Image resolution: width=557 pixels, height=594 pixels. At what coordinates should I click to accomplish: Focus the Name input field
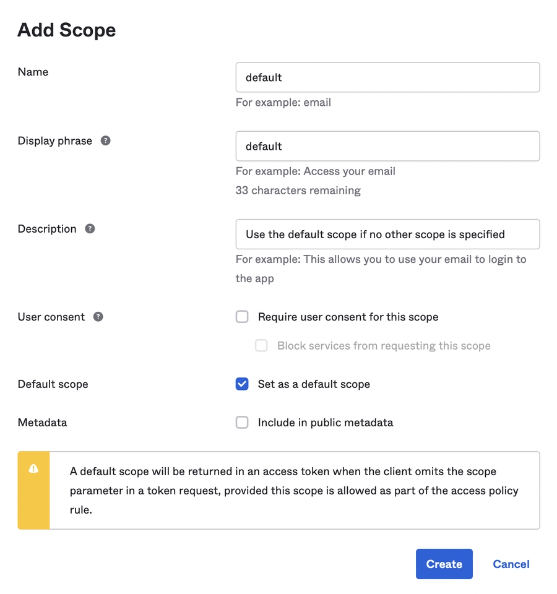pos(387,77)
